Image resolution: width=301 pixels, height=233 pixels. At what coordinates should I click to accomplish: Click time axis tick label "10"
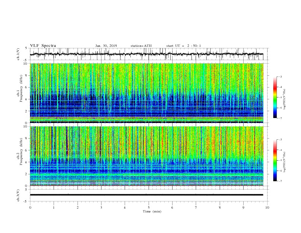(x=267, y=207)
